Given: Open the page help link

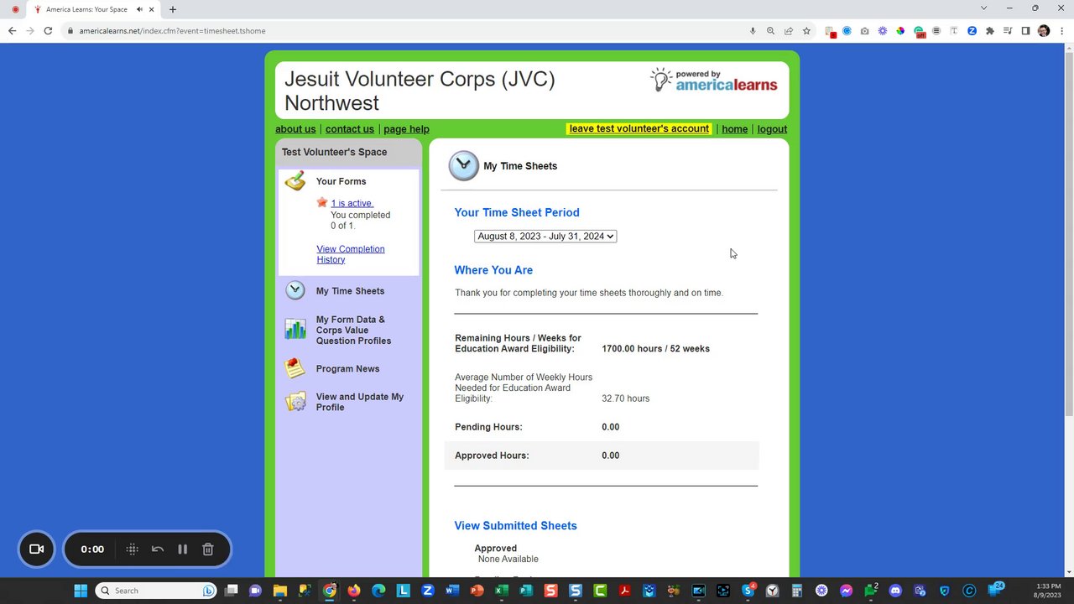Looking at the screenshot, I should 406,129.
